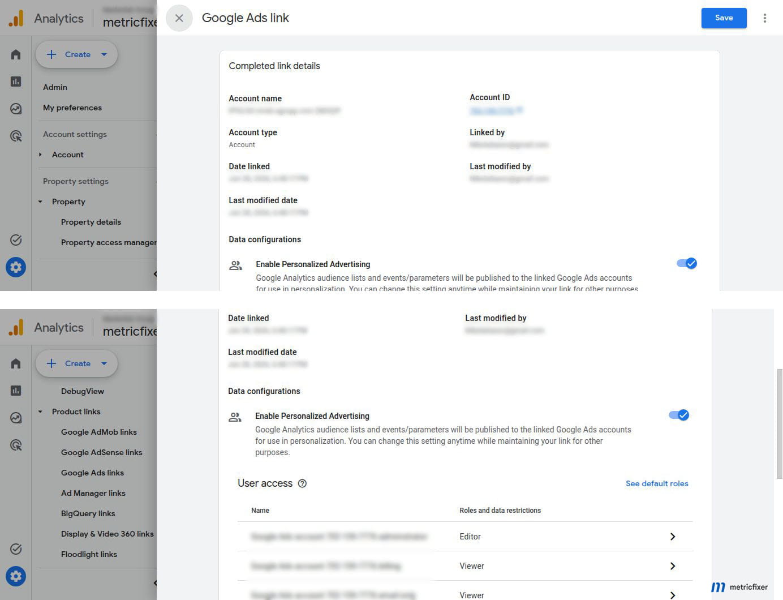Go to Google Ads links
The height and width of the screenshot is (600, 783).
[x=92, y=473]
